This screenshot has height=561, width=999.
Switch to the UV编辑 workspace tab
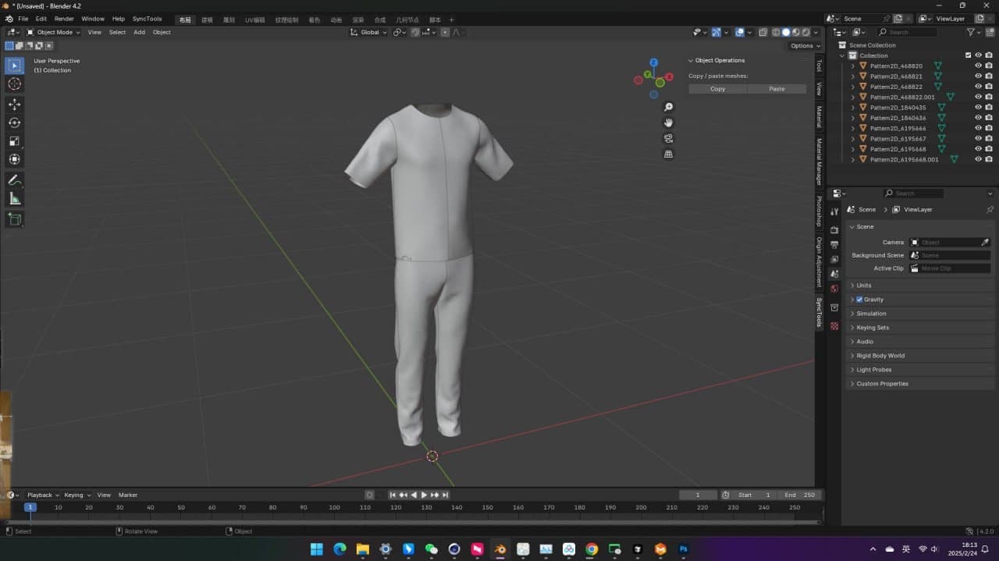pyautogui.click(x=254, y=20)
